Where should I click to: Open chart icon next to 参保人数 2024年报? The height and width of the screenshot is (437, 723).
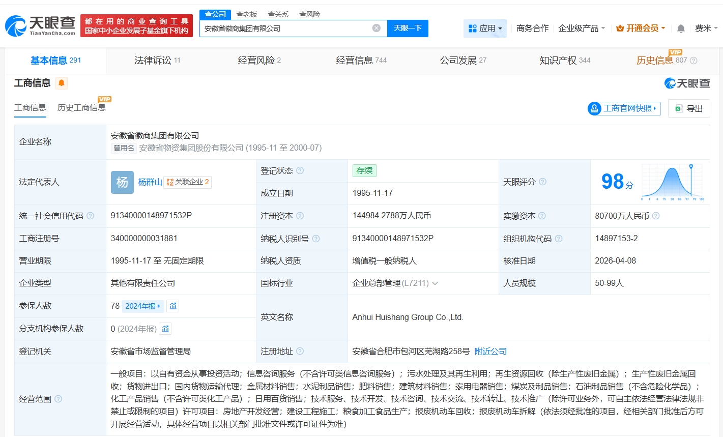(173, 306)
